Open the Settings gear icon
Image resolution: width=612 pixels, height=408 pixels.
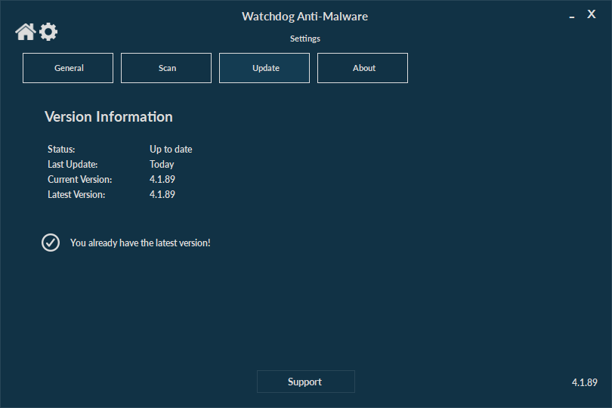coord(48,32)
